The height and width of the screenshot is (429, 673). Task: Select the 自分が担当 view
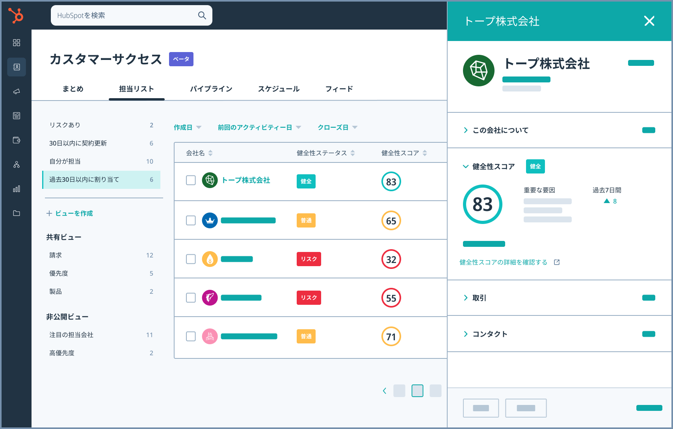(x=101, y=161)
